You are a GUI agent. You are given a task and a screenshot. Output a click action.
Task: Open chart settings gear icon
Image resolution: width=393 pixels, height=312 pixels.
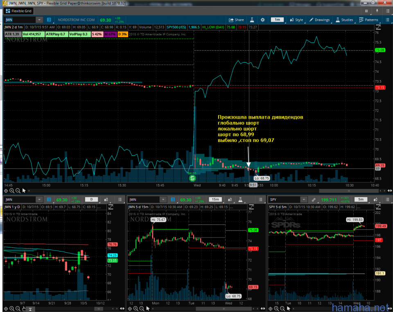click(x=262, y=20)
